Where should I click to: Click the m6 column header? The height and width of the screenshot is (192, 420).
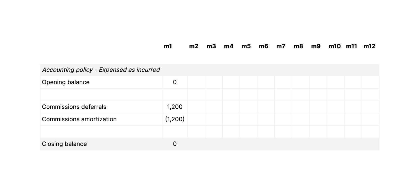coord(263,46)
